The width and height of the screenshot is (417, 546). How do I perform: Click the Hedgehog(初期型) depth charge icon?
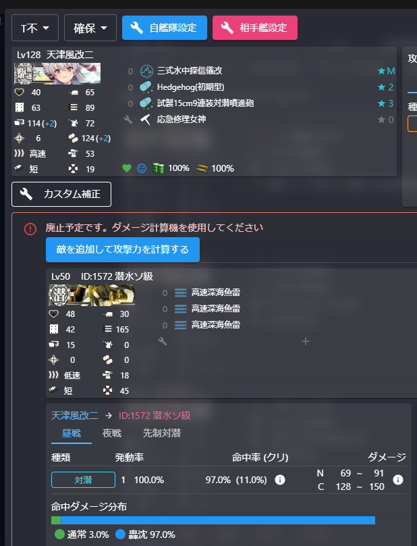(146, 87)
